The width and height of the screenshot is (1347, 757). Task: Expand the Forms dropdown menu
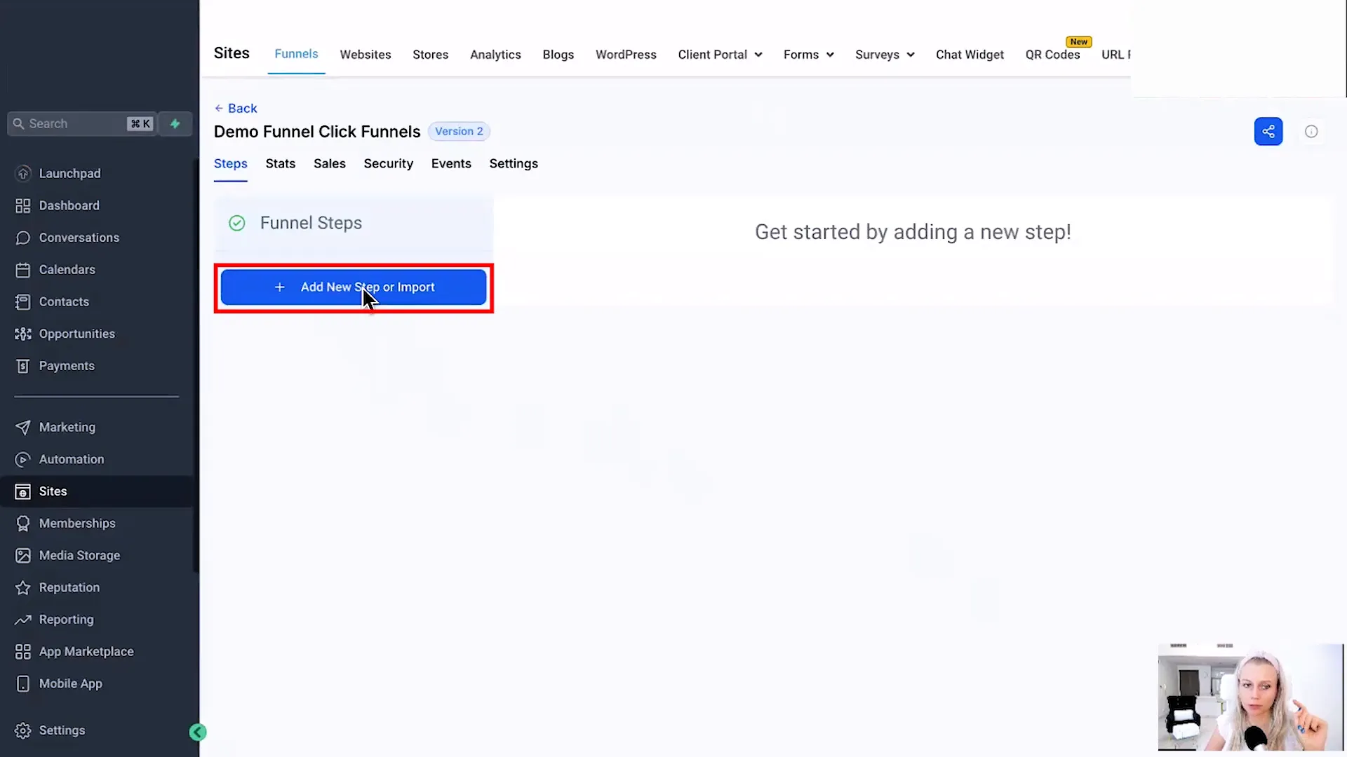tap(808, 55)
